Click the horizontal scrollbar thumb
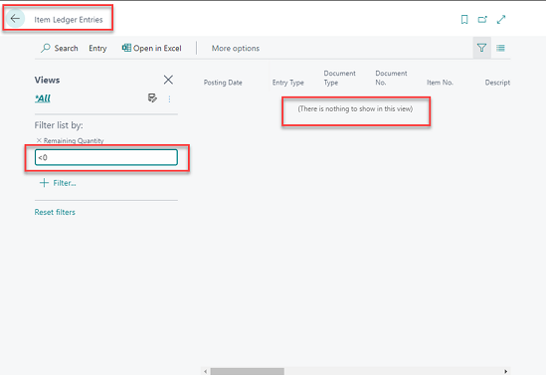The height and width of the screenshot is (375, 546). point(248,371)
